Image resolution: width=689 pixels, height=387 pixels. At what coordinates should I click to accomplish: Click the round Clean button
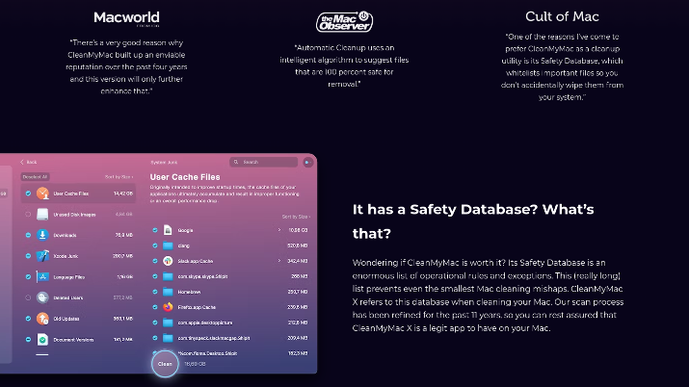coord(165,364)
